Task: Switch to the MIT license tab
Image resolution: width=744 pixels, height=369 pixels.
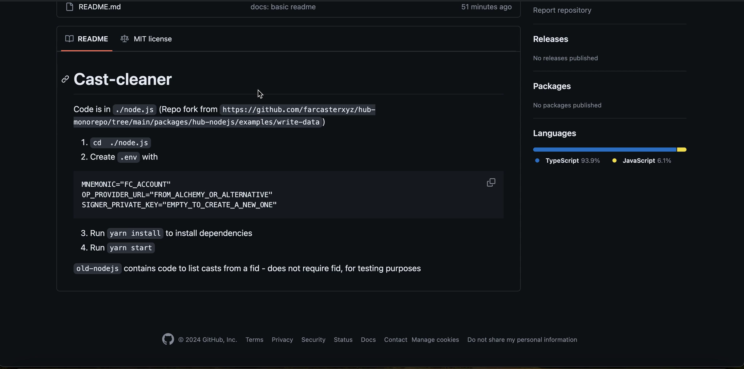Action: tap(146, 39)
